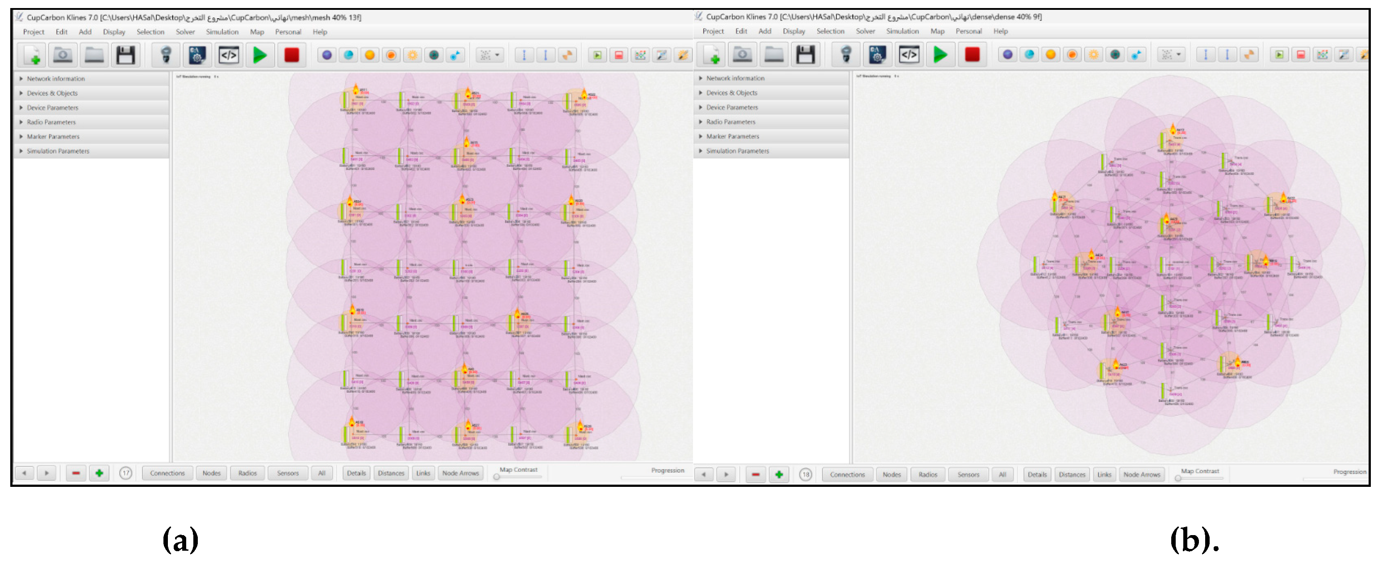
Task: Toggle the Links display option
Action: coord(423,473)
